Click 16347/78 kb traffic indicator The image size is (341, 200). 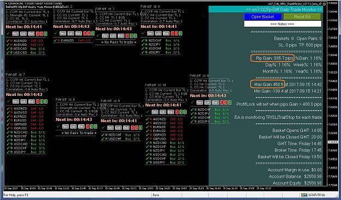[x=316, y=195]
